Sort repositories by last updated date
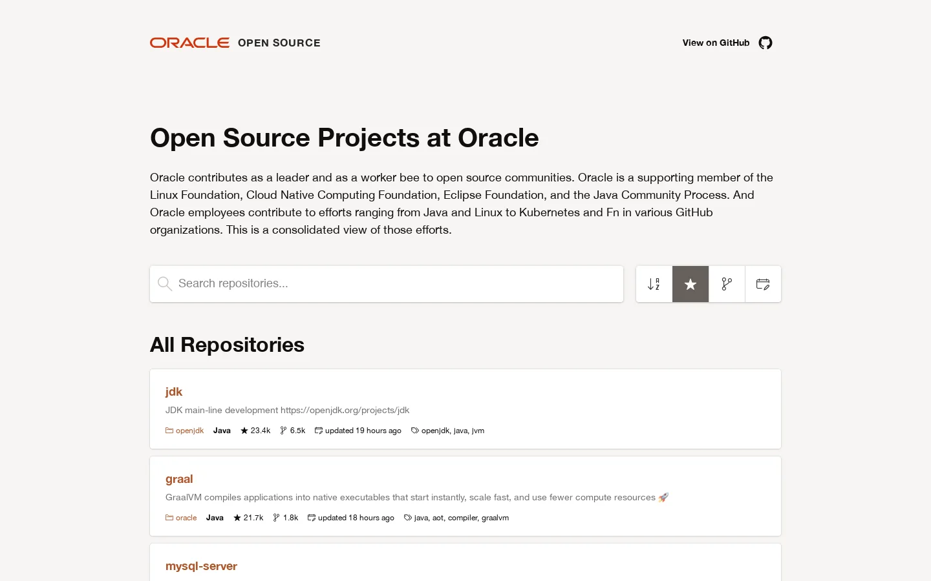The width and height of the screenshot is (931, 581). click(x=763, y=284)
